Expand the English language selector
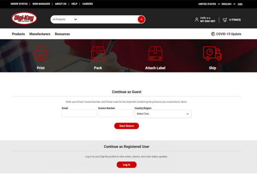 tap(228, 4)
